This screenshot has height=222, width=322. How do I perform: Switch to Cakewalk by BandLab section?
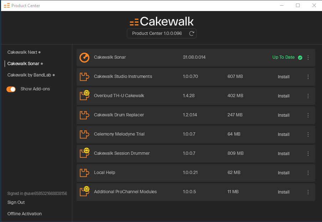[29, 75]
